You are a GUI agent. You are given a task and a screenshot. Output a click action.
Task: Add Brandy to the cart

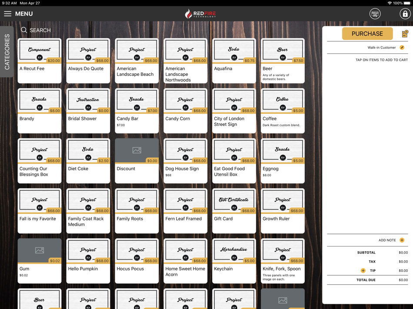coord(40,111)
